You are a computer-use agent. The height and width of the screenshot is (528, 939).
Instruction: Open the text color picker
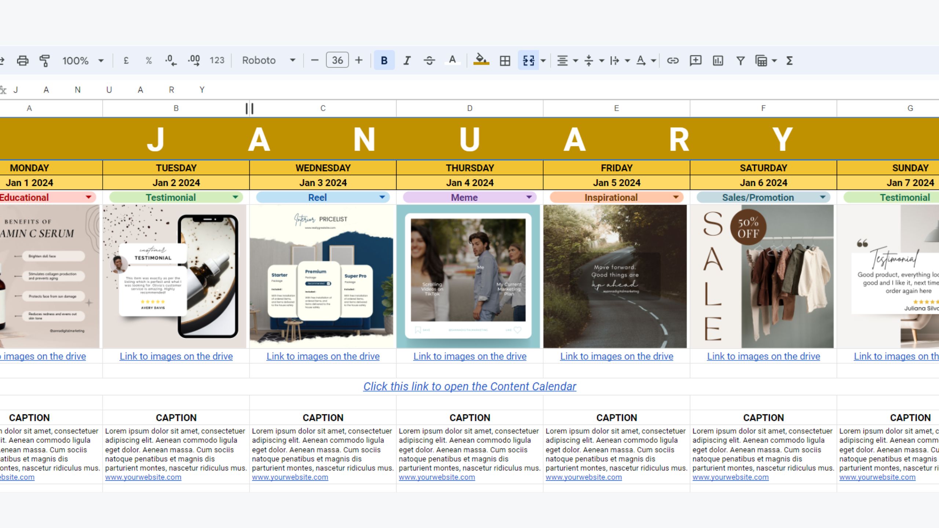(x=453, y=60)
